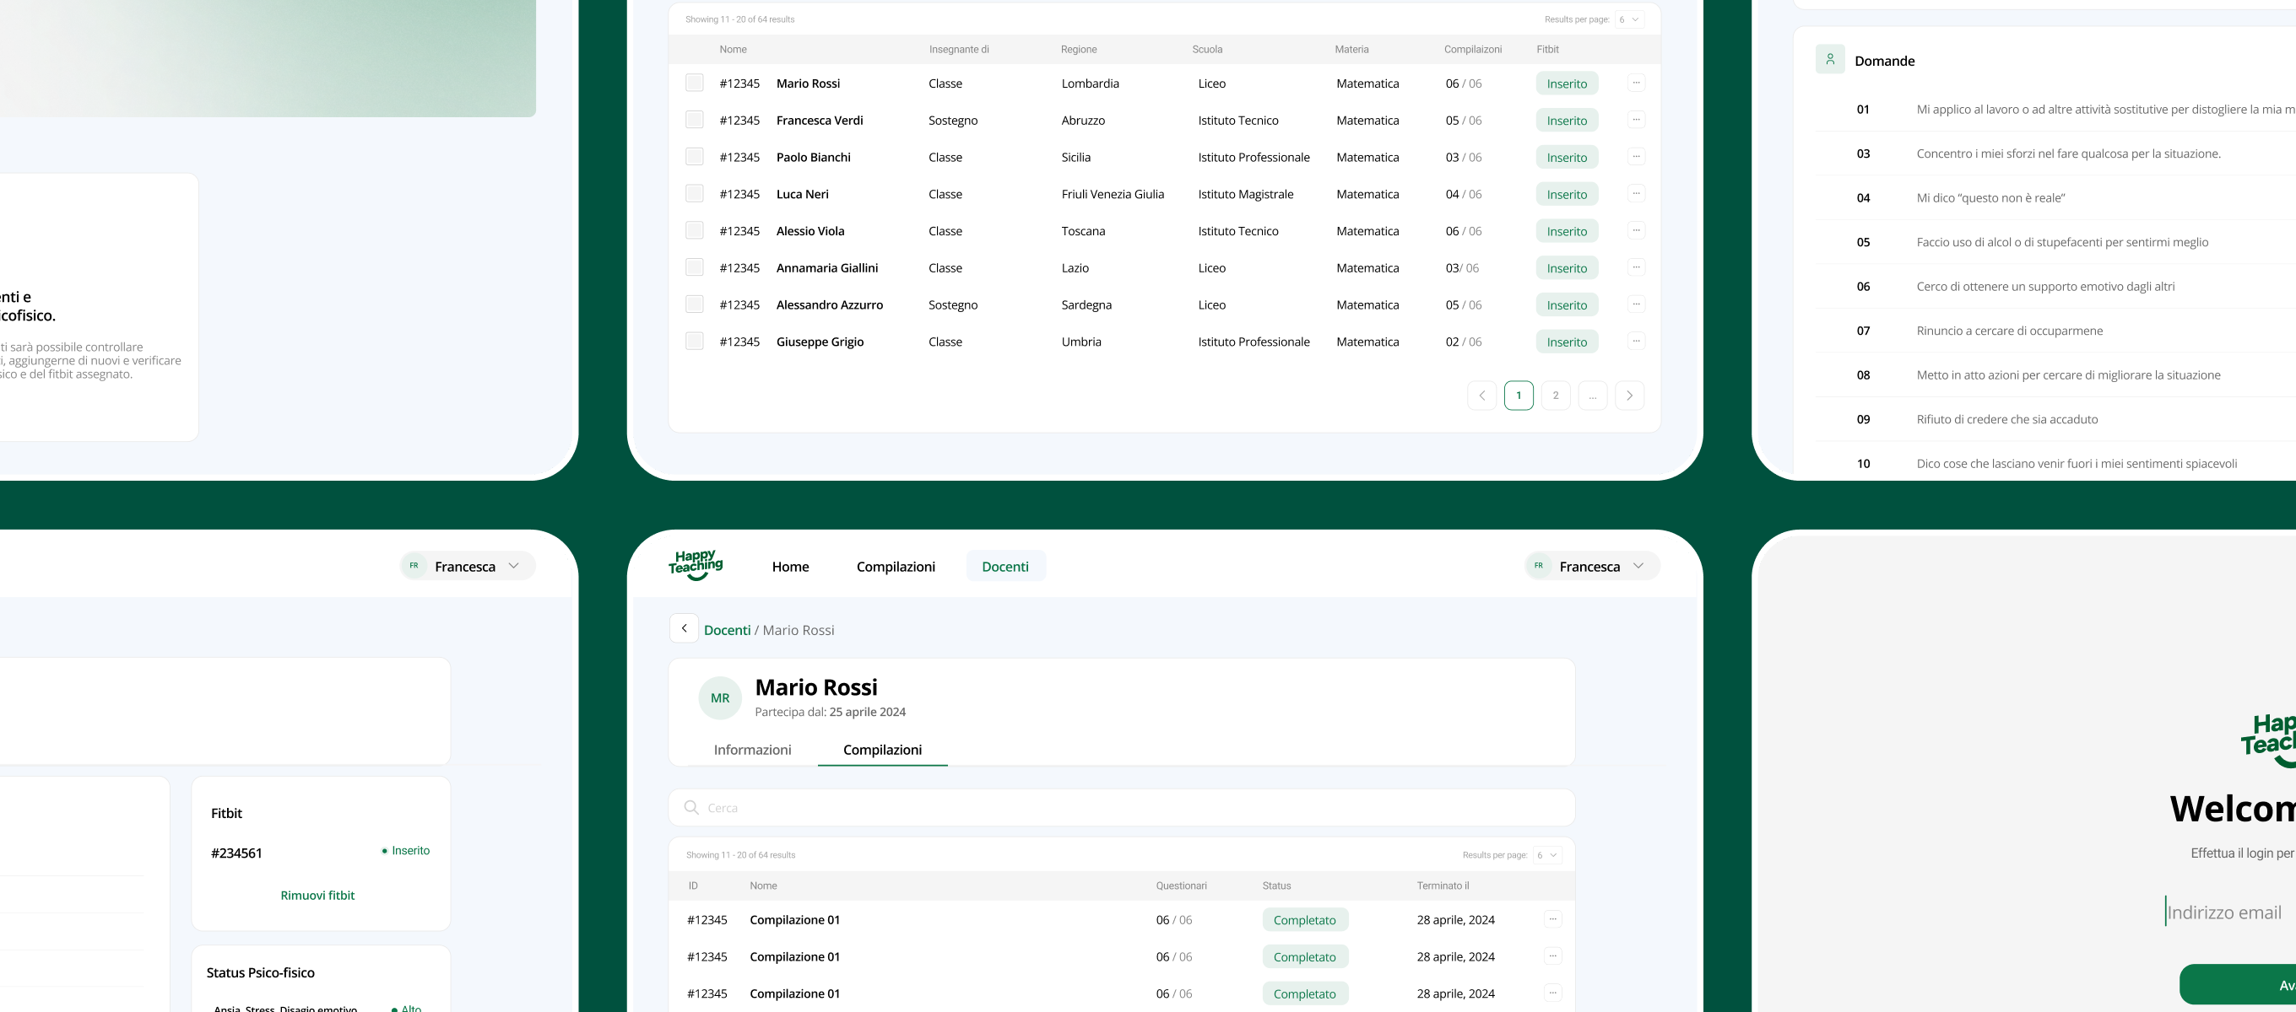Click the Rimuovi fitbit link
2296x1012 pixels.
click(317, 896)
